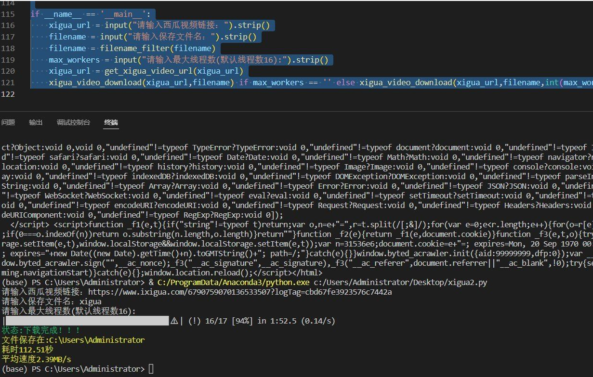Focus the terminal cursor at the last PS prompt
This screenshot has height=377, width=593.
(151, 369)
